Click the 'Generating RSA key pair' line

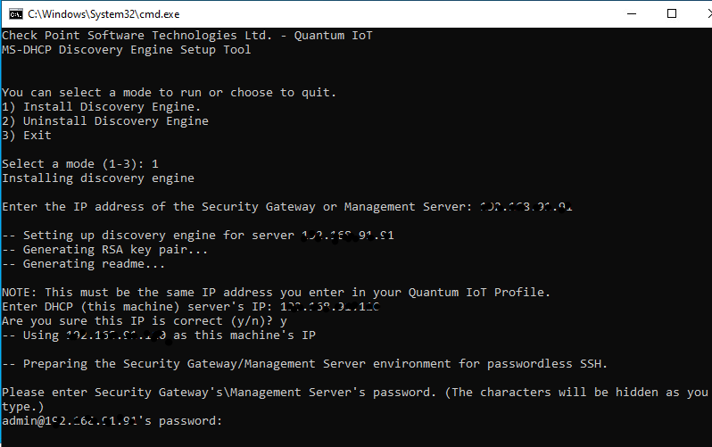(x=104, y=250)
